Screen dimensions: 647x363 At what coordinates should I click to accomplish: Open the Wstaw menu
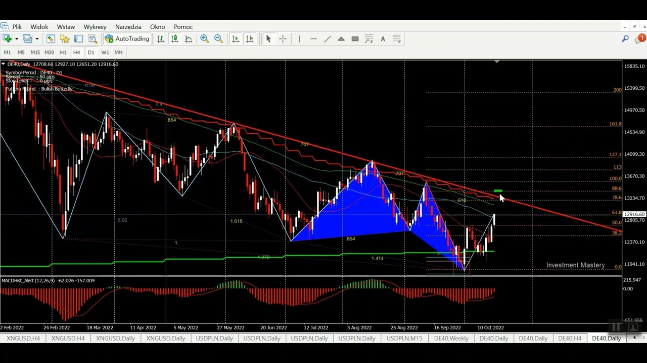pyautogui.click(x=66, y=27)
